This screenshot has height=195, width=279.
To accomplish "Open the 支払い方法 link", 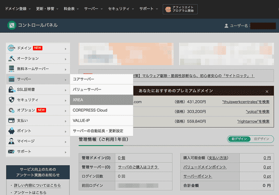I will coord(218,158).
